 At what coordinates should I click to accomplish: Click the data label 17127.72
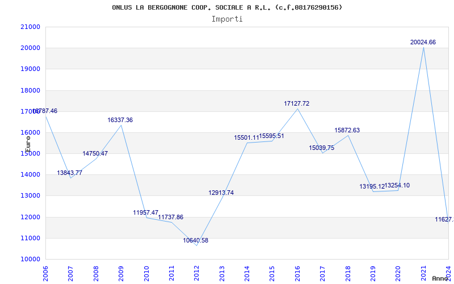(x=296, y=103)
